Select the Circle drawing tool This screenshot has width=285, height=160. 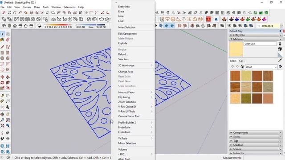coord(2,58)
